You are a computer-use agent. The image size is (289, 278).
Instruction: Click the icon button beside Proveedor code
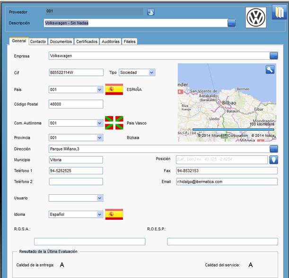coord(151,12)
